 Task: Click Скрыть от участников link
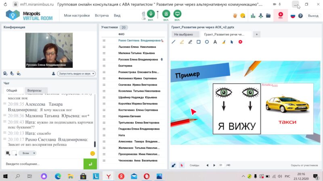[304, 165]
